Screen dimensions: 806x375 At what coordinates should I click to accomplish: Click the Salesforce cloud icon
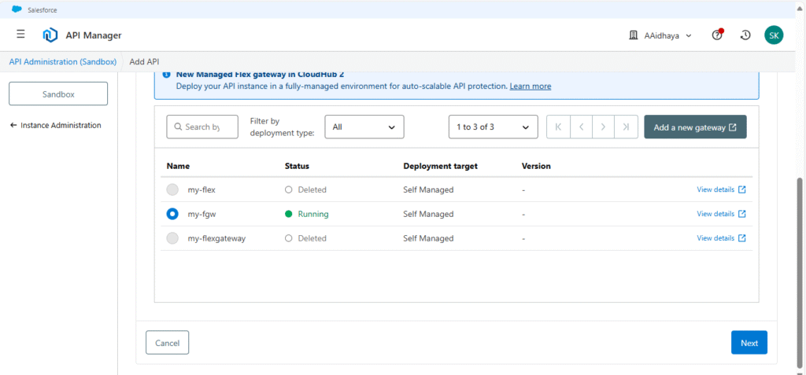tap(17, 9)
